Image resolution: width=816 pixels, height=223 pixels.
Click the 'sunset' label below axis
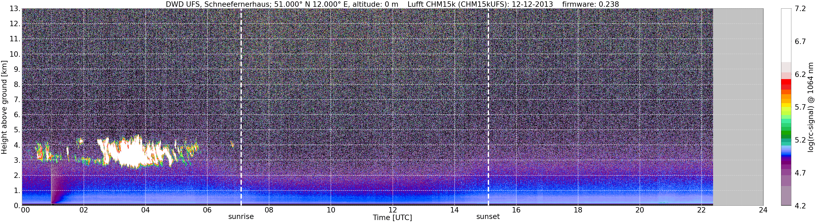point(488,217)
